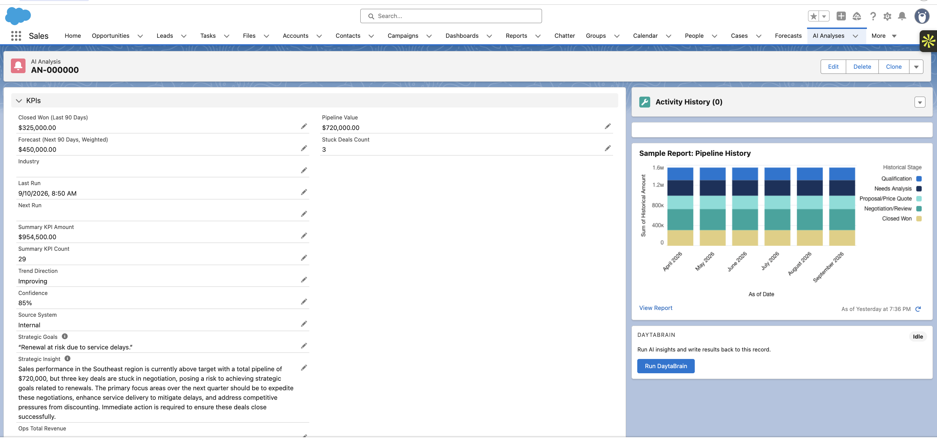Click Qualification legend blue swatch

(919, 179)
